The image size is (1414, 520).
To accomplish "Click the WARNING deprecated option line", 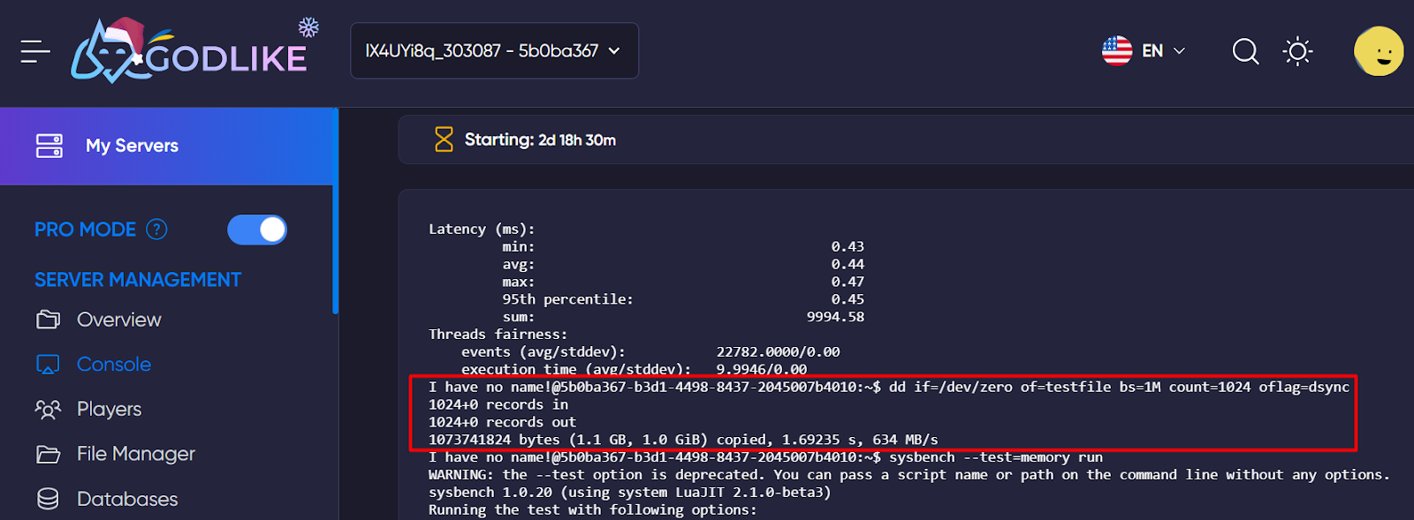I will coord(909,475).
